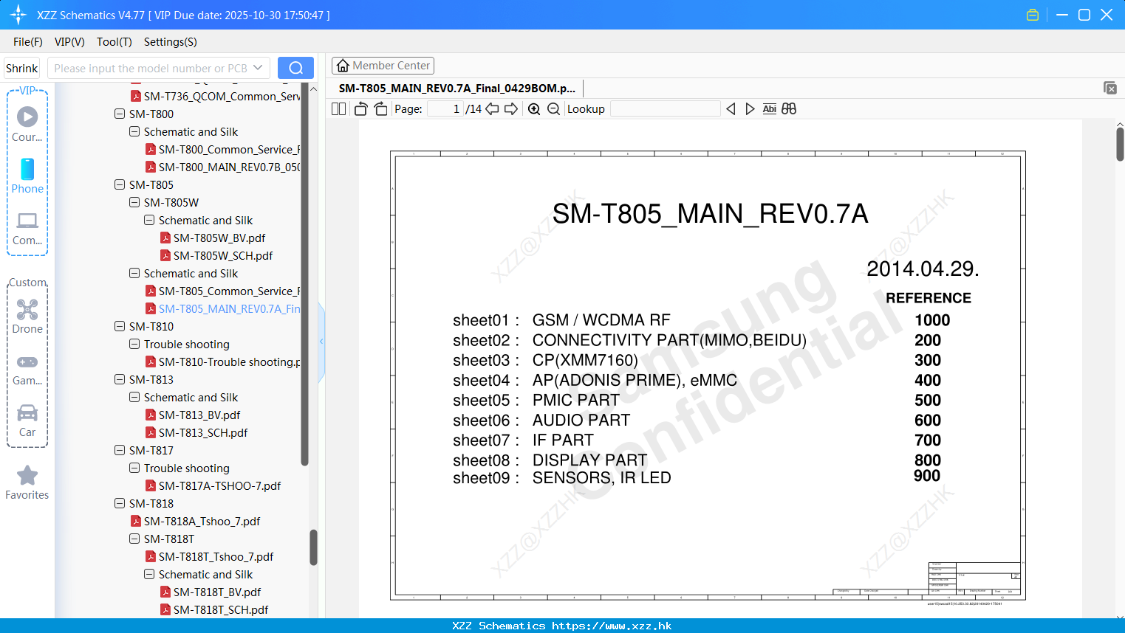Select SM-T805_MAIN_REV0.7A document tab
This screenshot has width=1125, height=633.
click(457, 88)
